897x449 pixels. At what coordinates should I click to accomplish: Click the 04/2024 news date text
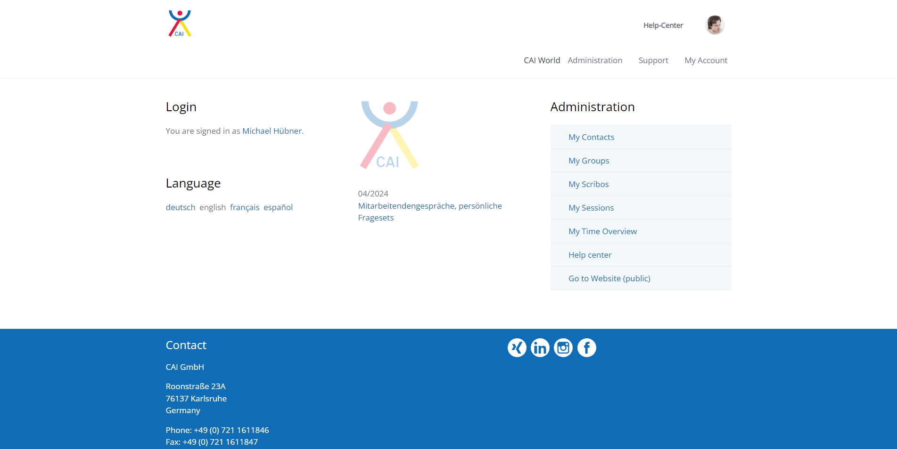click(373, 194)
